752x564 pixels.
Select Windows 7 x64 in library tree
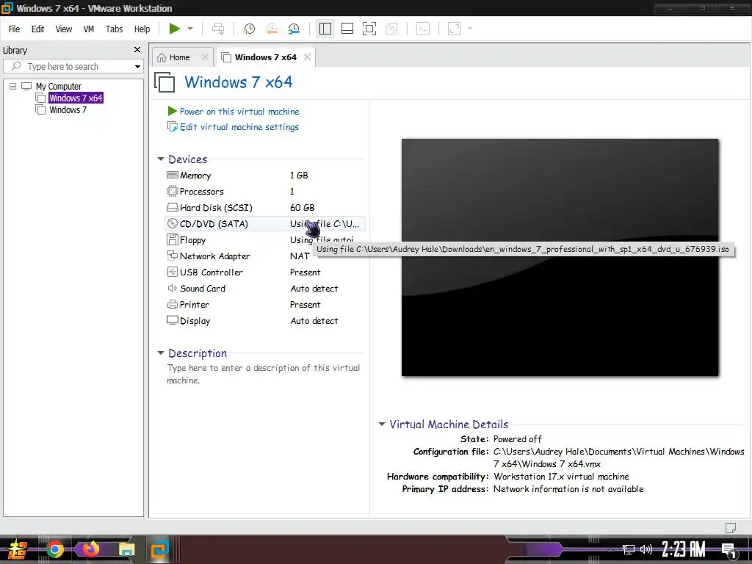click(x=76, y=98)
